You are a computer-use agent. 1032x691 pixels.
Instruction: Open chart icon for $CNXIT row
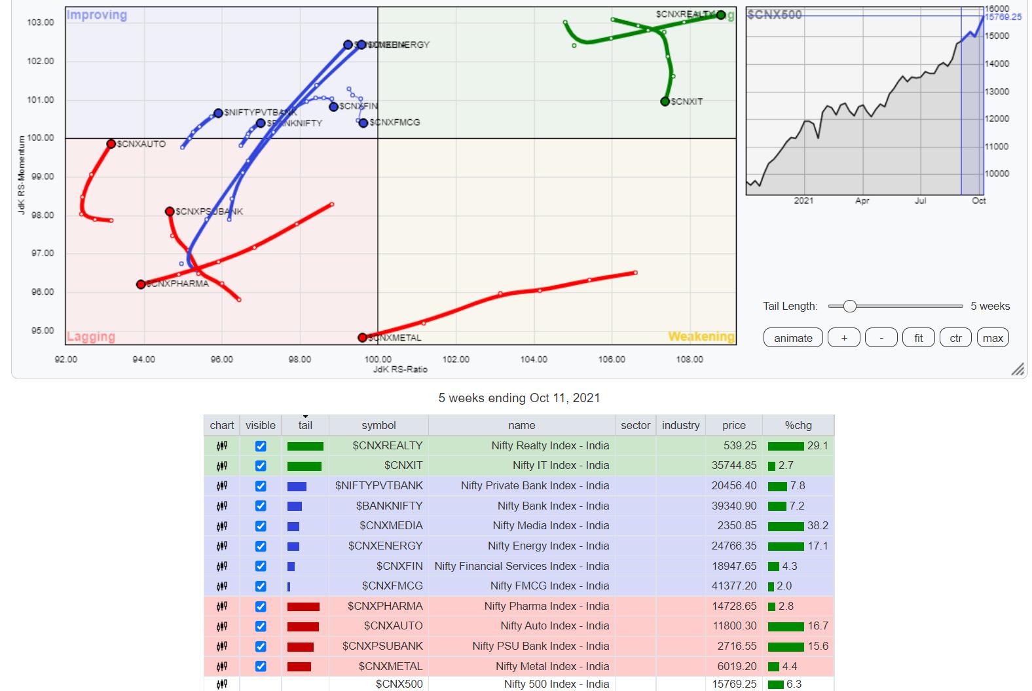click(222, 466)
